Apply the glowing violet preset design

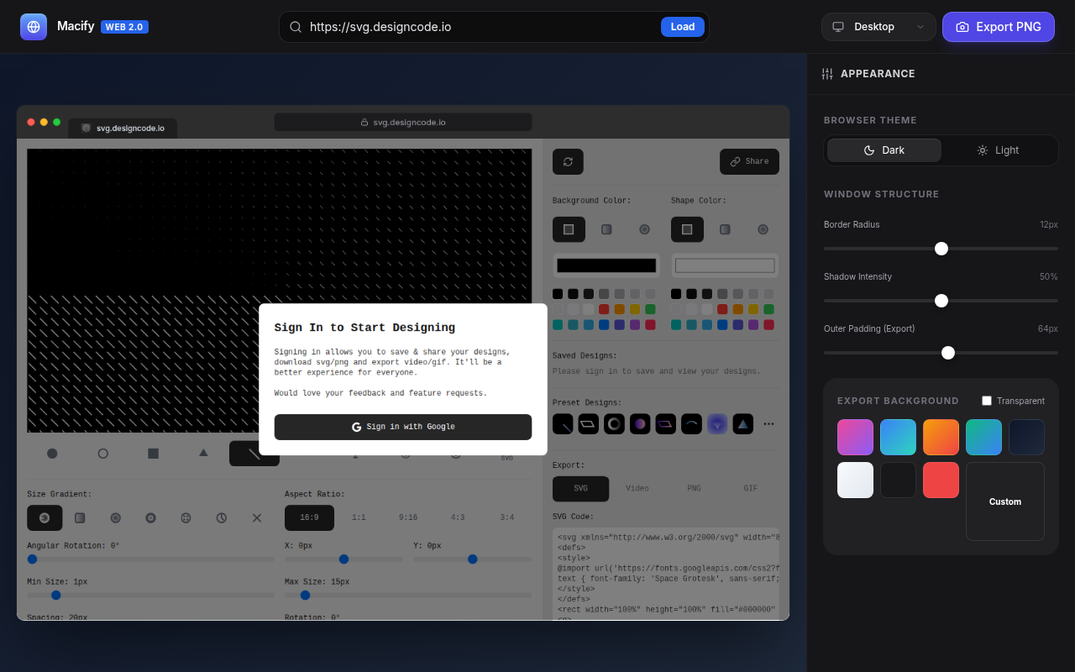(717, 424)
